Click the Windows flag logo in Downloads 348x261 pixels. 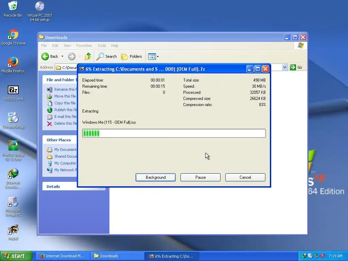point(301,46)
